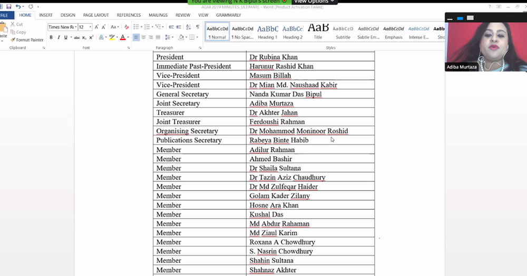Toggle strikethrough formatting
The width and height of the screenshot is (527, 276).
76,37
